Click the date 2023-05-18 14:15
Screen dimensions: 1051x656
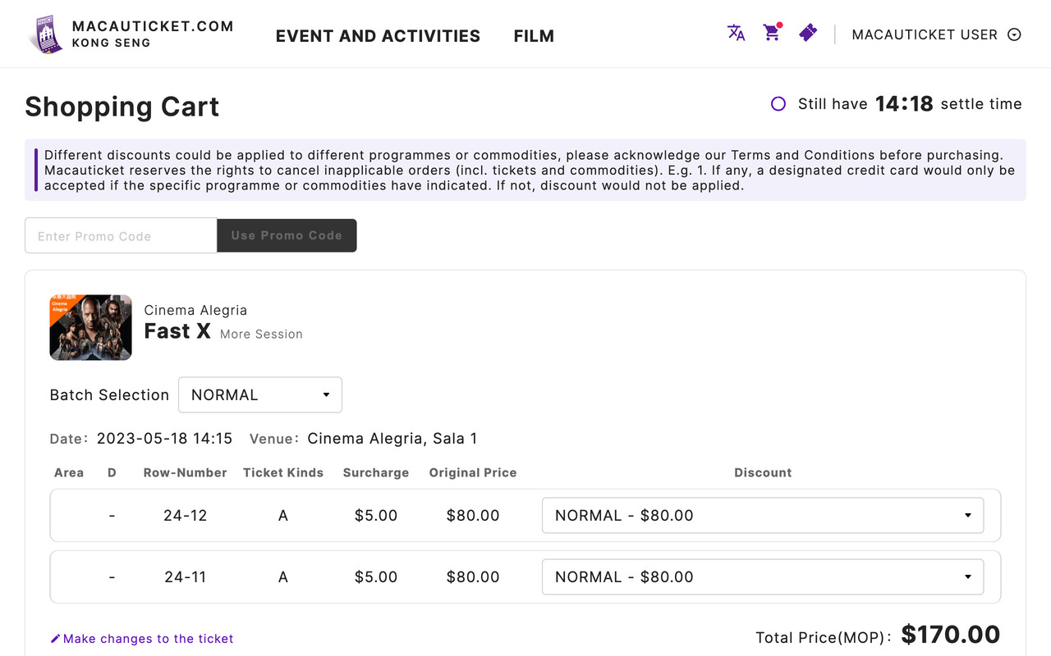(x=164, y=439)
